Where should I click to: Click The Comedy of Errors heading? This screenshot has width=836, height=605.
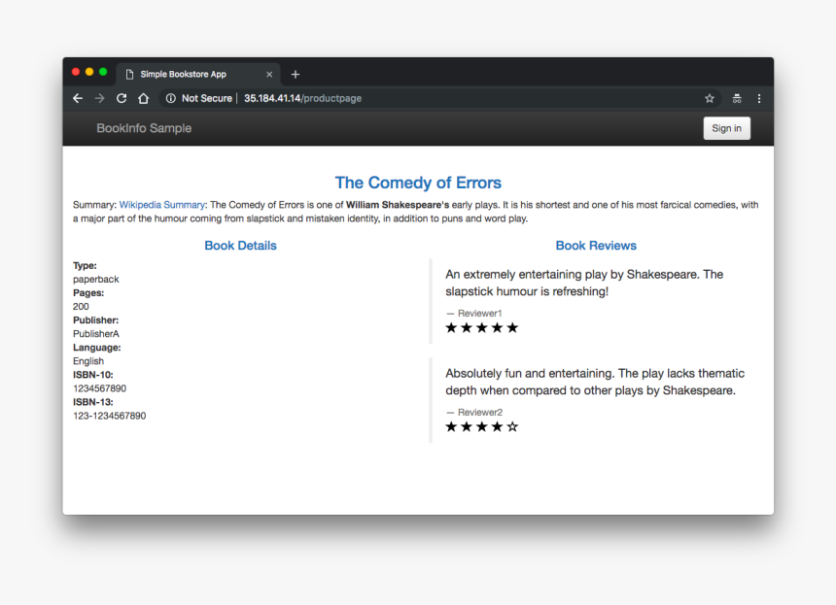(418, 183)
